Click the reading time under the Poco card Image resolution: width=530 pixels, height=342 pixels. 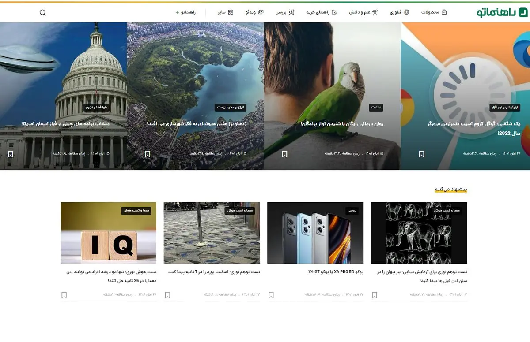click(x=322, y=294)
